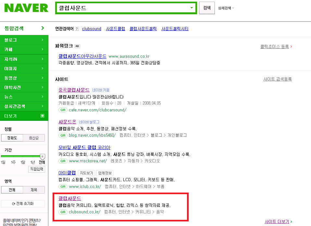
Task: Open the blog.naver.com/kbs5460/ URL
Action: [92, 135]
